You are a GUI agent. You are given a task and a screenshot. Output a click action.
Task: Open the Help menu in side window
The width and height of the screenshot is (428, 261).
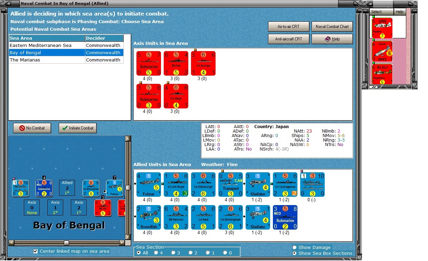tap(399, 12)
